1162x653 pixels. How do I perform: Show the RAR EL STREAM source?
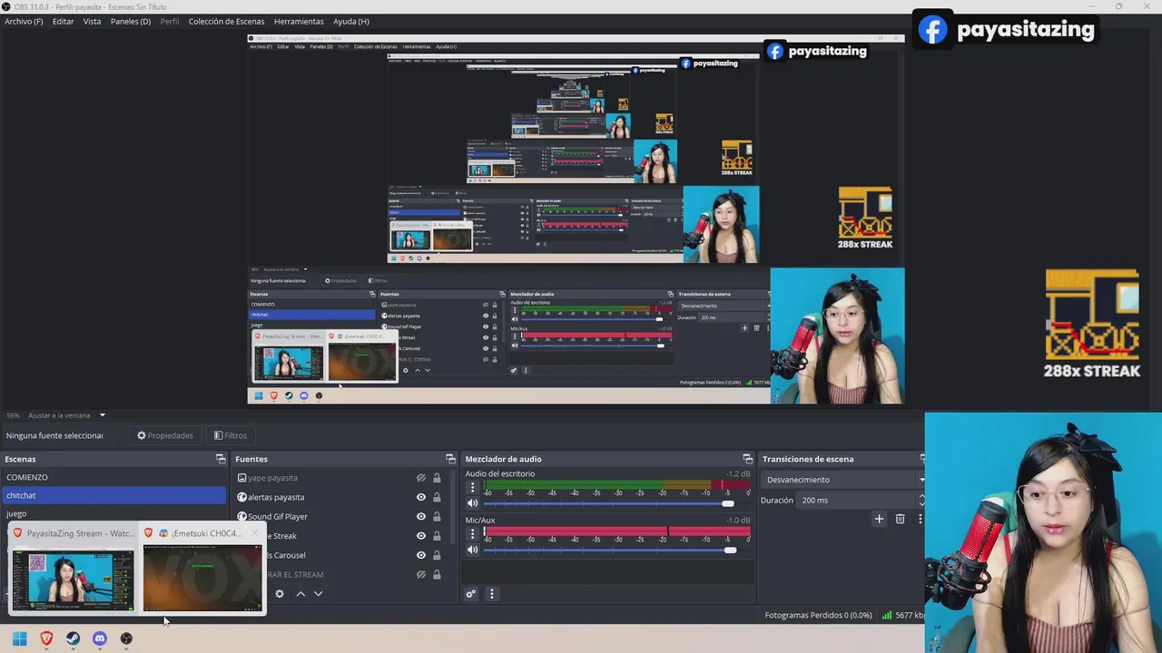pos(421,574)
